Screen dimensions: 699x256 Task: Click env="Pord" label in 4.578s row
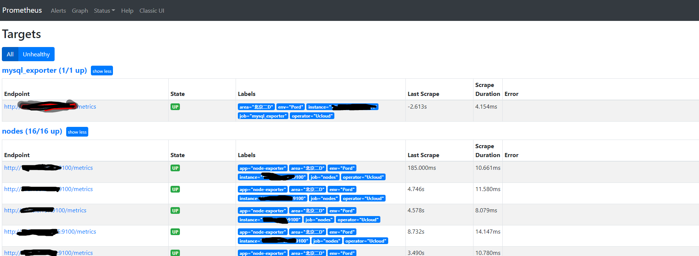pos(342,211)
